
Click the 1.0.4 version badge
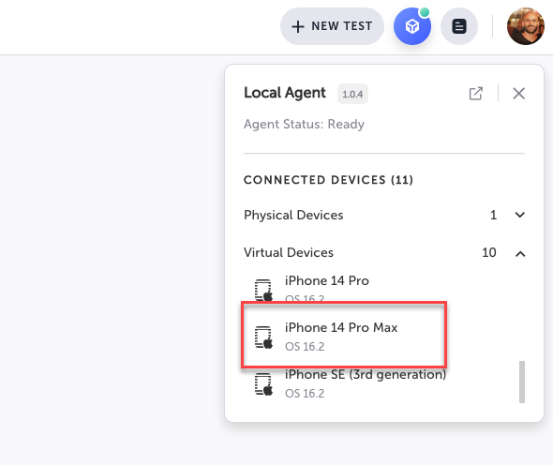pyautogui.click(x=352, y=94)
